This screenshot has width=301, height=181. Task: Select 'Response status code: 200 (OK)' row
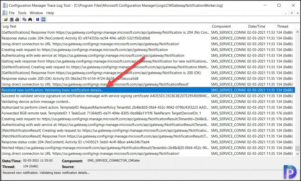point(148,78)
